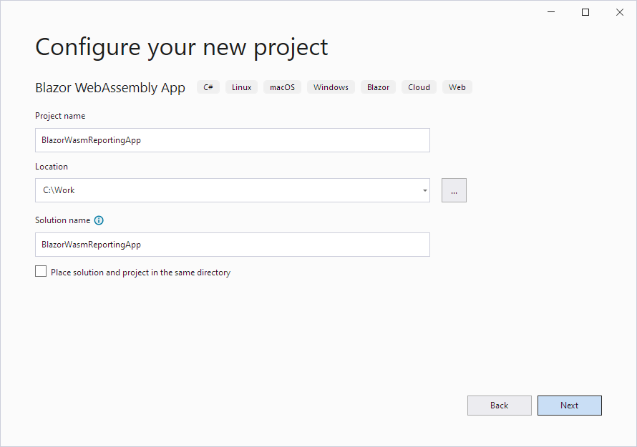This screenshot has width=637, height=447.
Task: Click the Location label
Action: tap(52, 167)
